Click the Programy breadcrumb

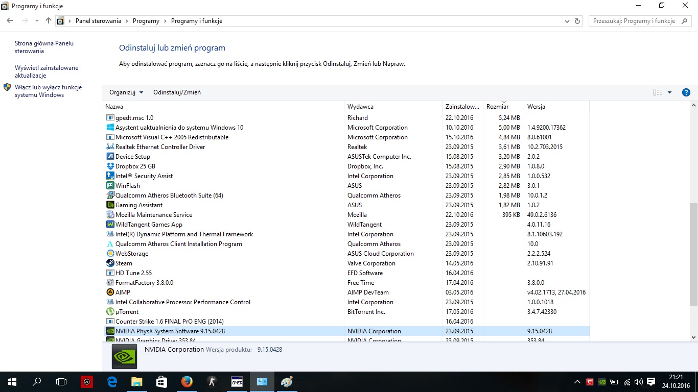[146, 21]
